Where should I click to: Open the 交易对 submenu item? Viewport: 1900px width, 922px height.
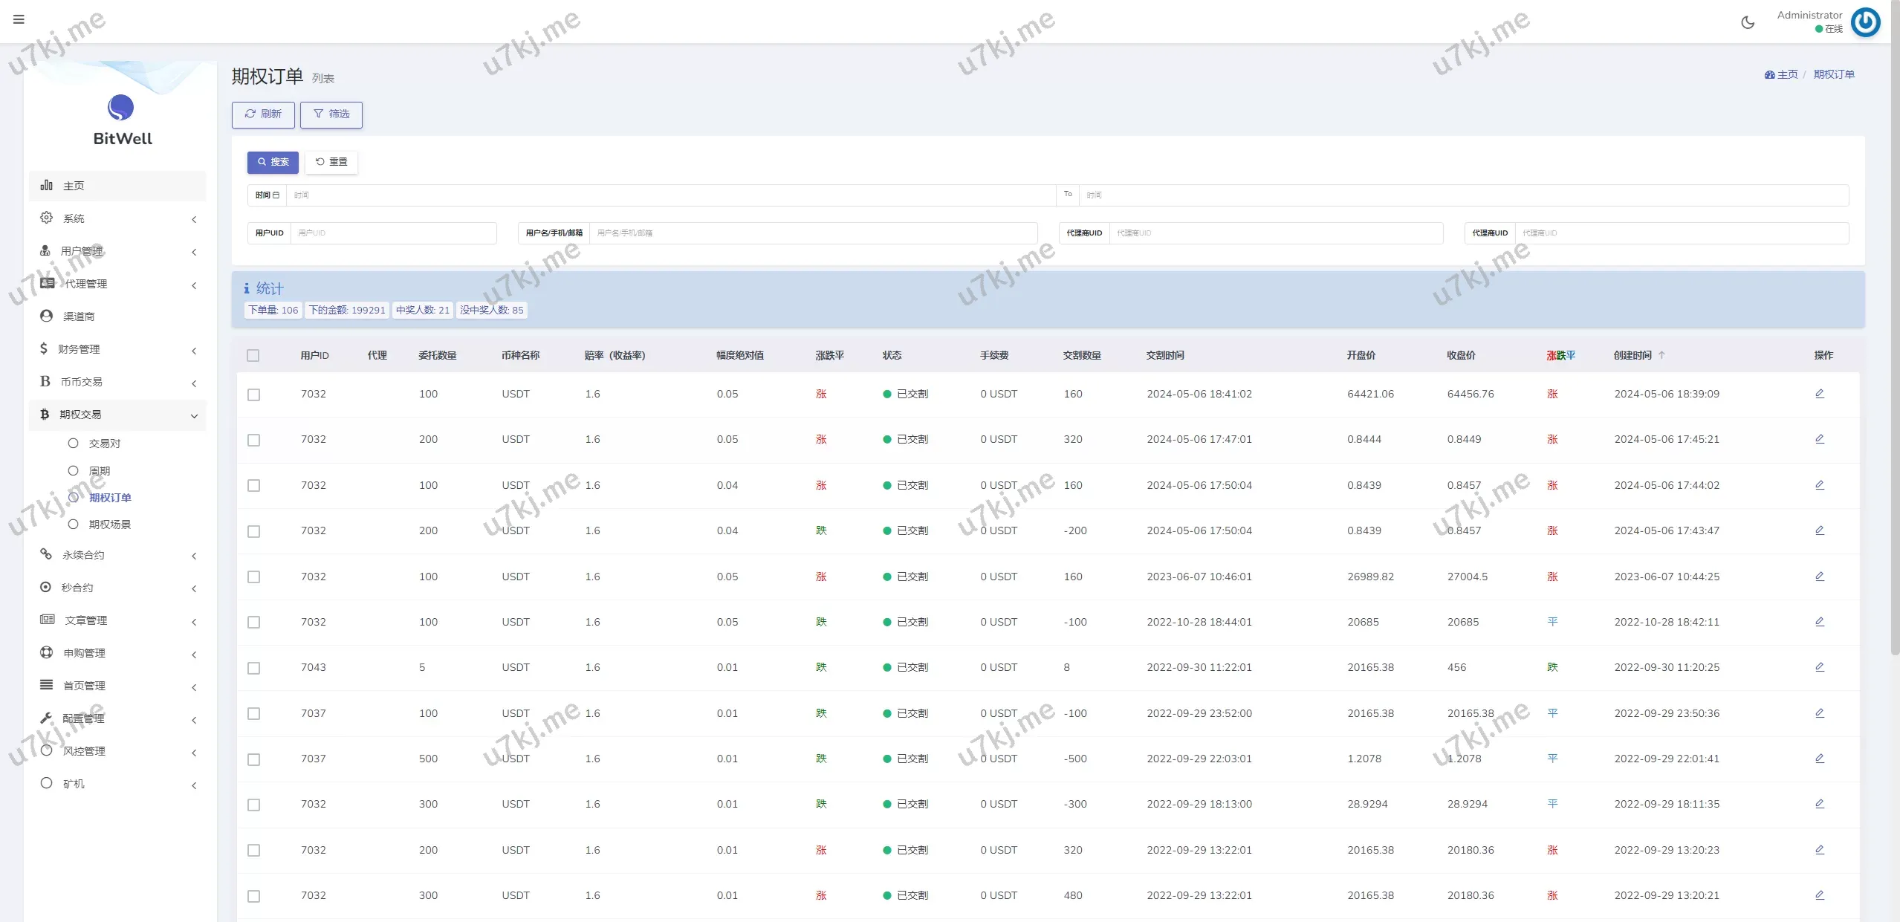coord(105,444)
